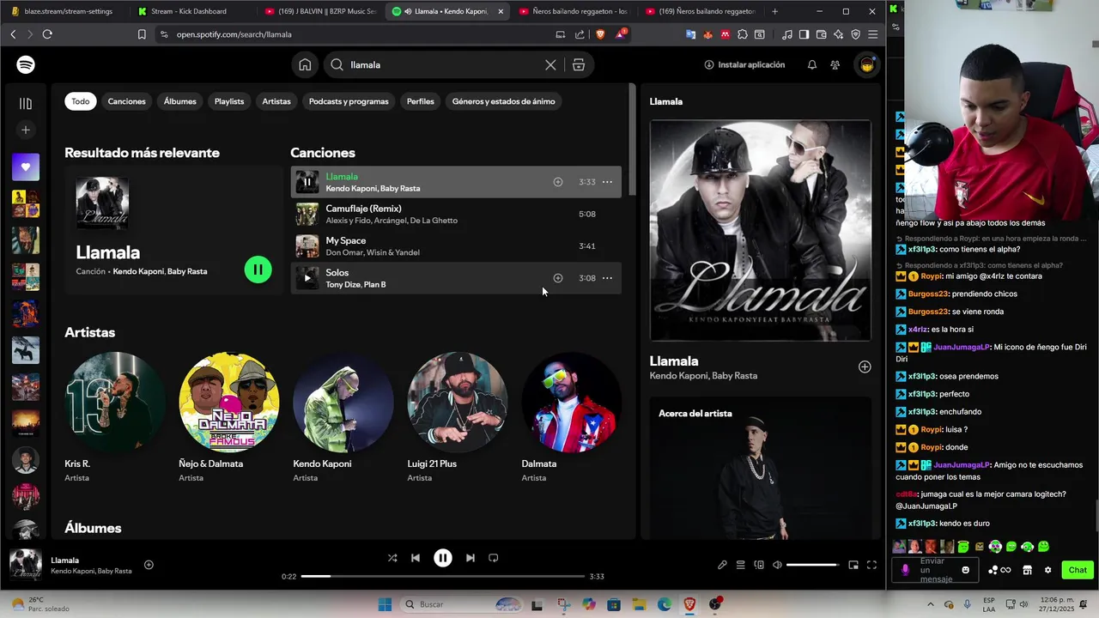Open more options for Solos row
1099x618 pixels.
point(607,278)
